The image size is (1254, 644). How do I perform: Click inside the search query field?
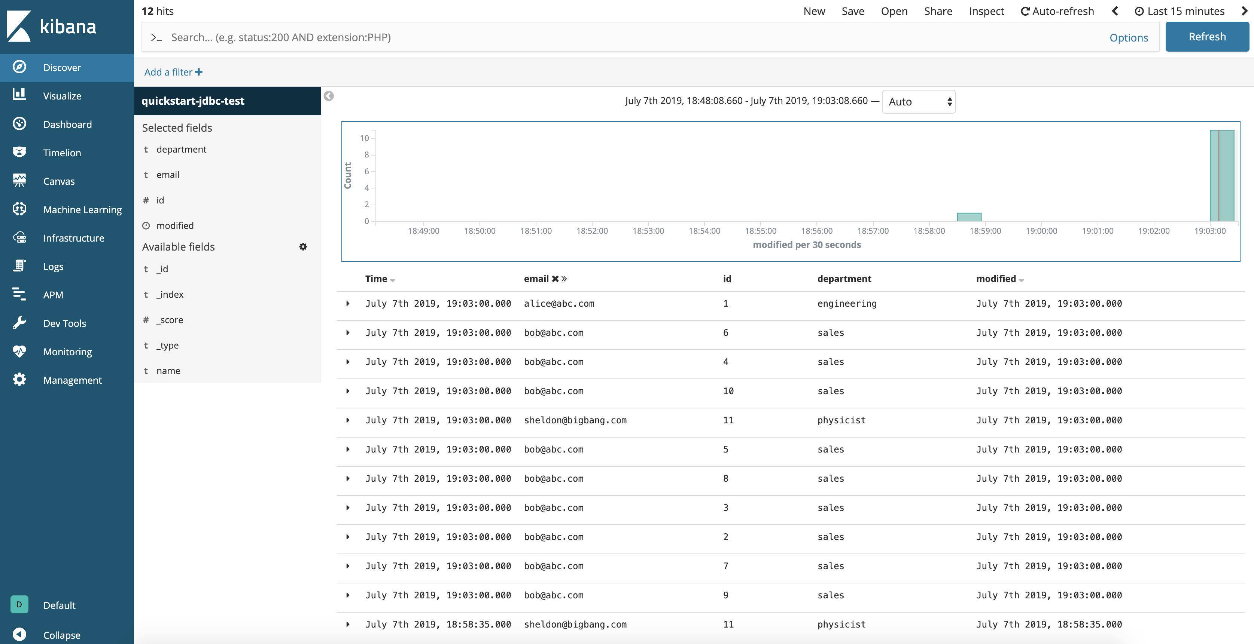(x=487, y=37)
